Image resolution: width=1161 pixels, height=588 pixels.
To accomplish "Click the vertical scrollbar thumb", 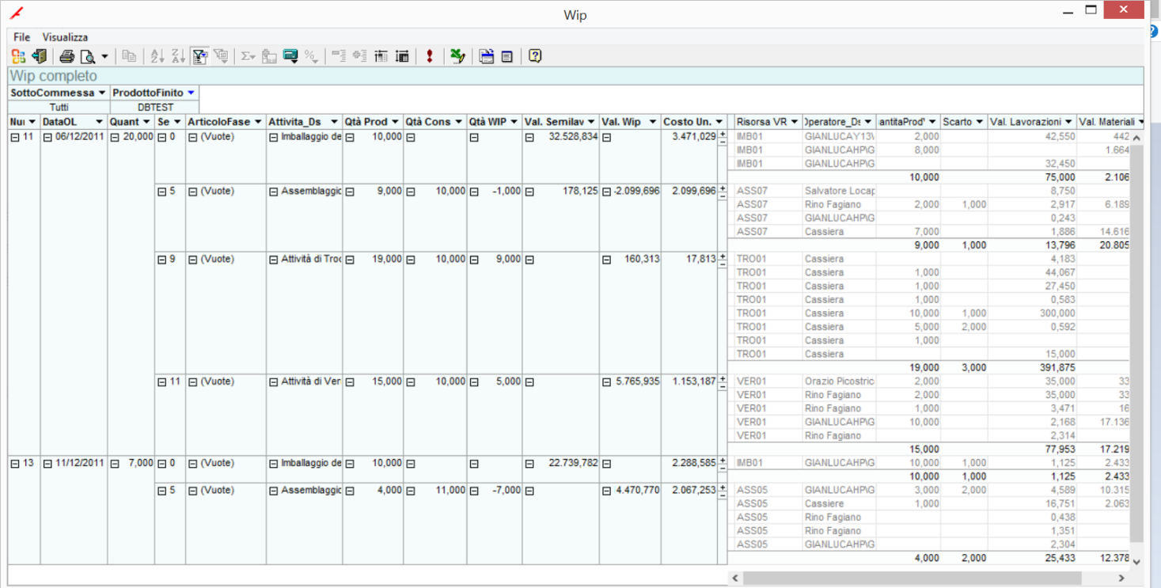I will 1137,343.
